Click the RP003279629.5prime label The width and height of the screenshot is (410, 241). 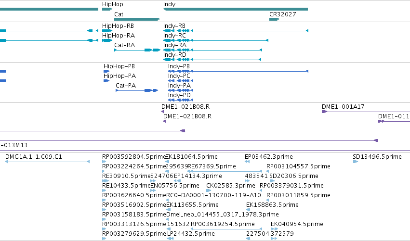134,234
